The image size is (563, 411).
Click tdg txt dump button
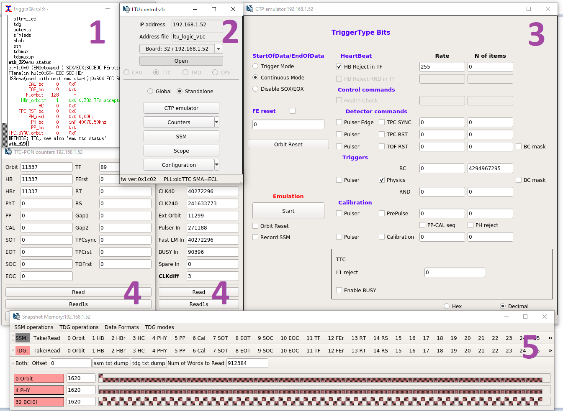click(149, 363)
